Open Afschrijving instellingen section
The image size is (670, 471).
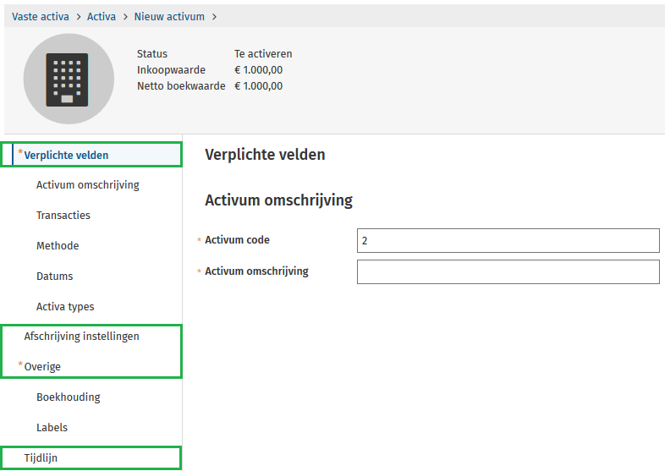81,337
